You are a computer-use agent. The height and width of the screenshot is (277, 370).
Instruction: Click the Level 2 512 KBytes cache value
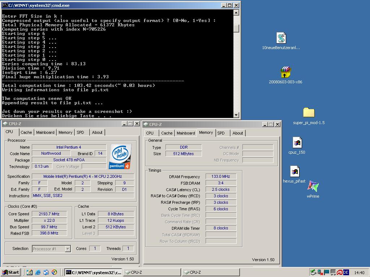[x=116, y=227]
